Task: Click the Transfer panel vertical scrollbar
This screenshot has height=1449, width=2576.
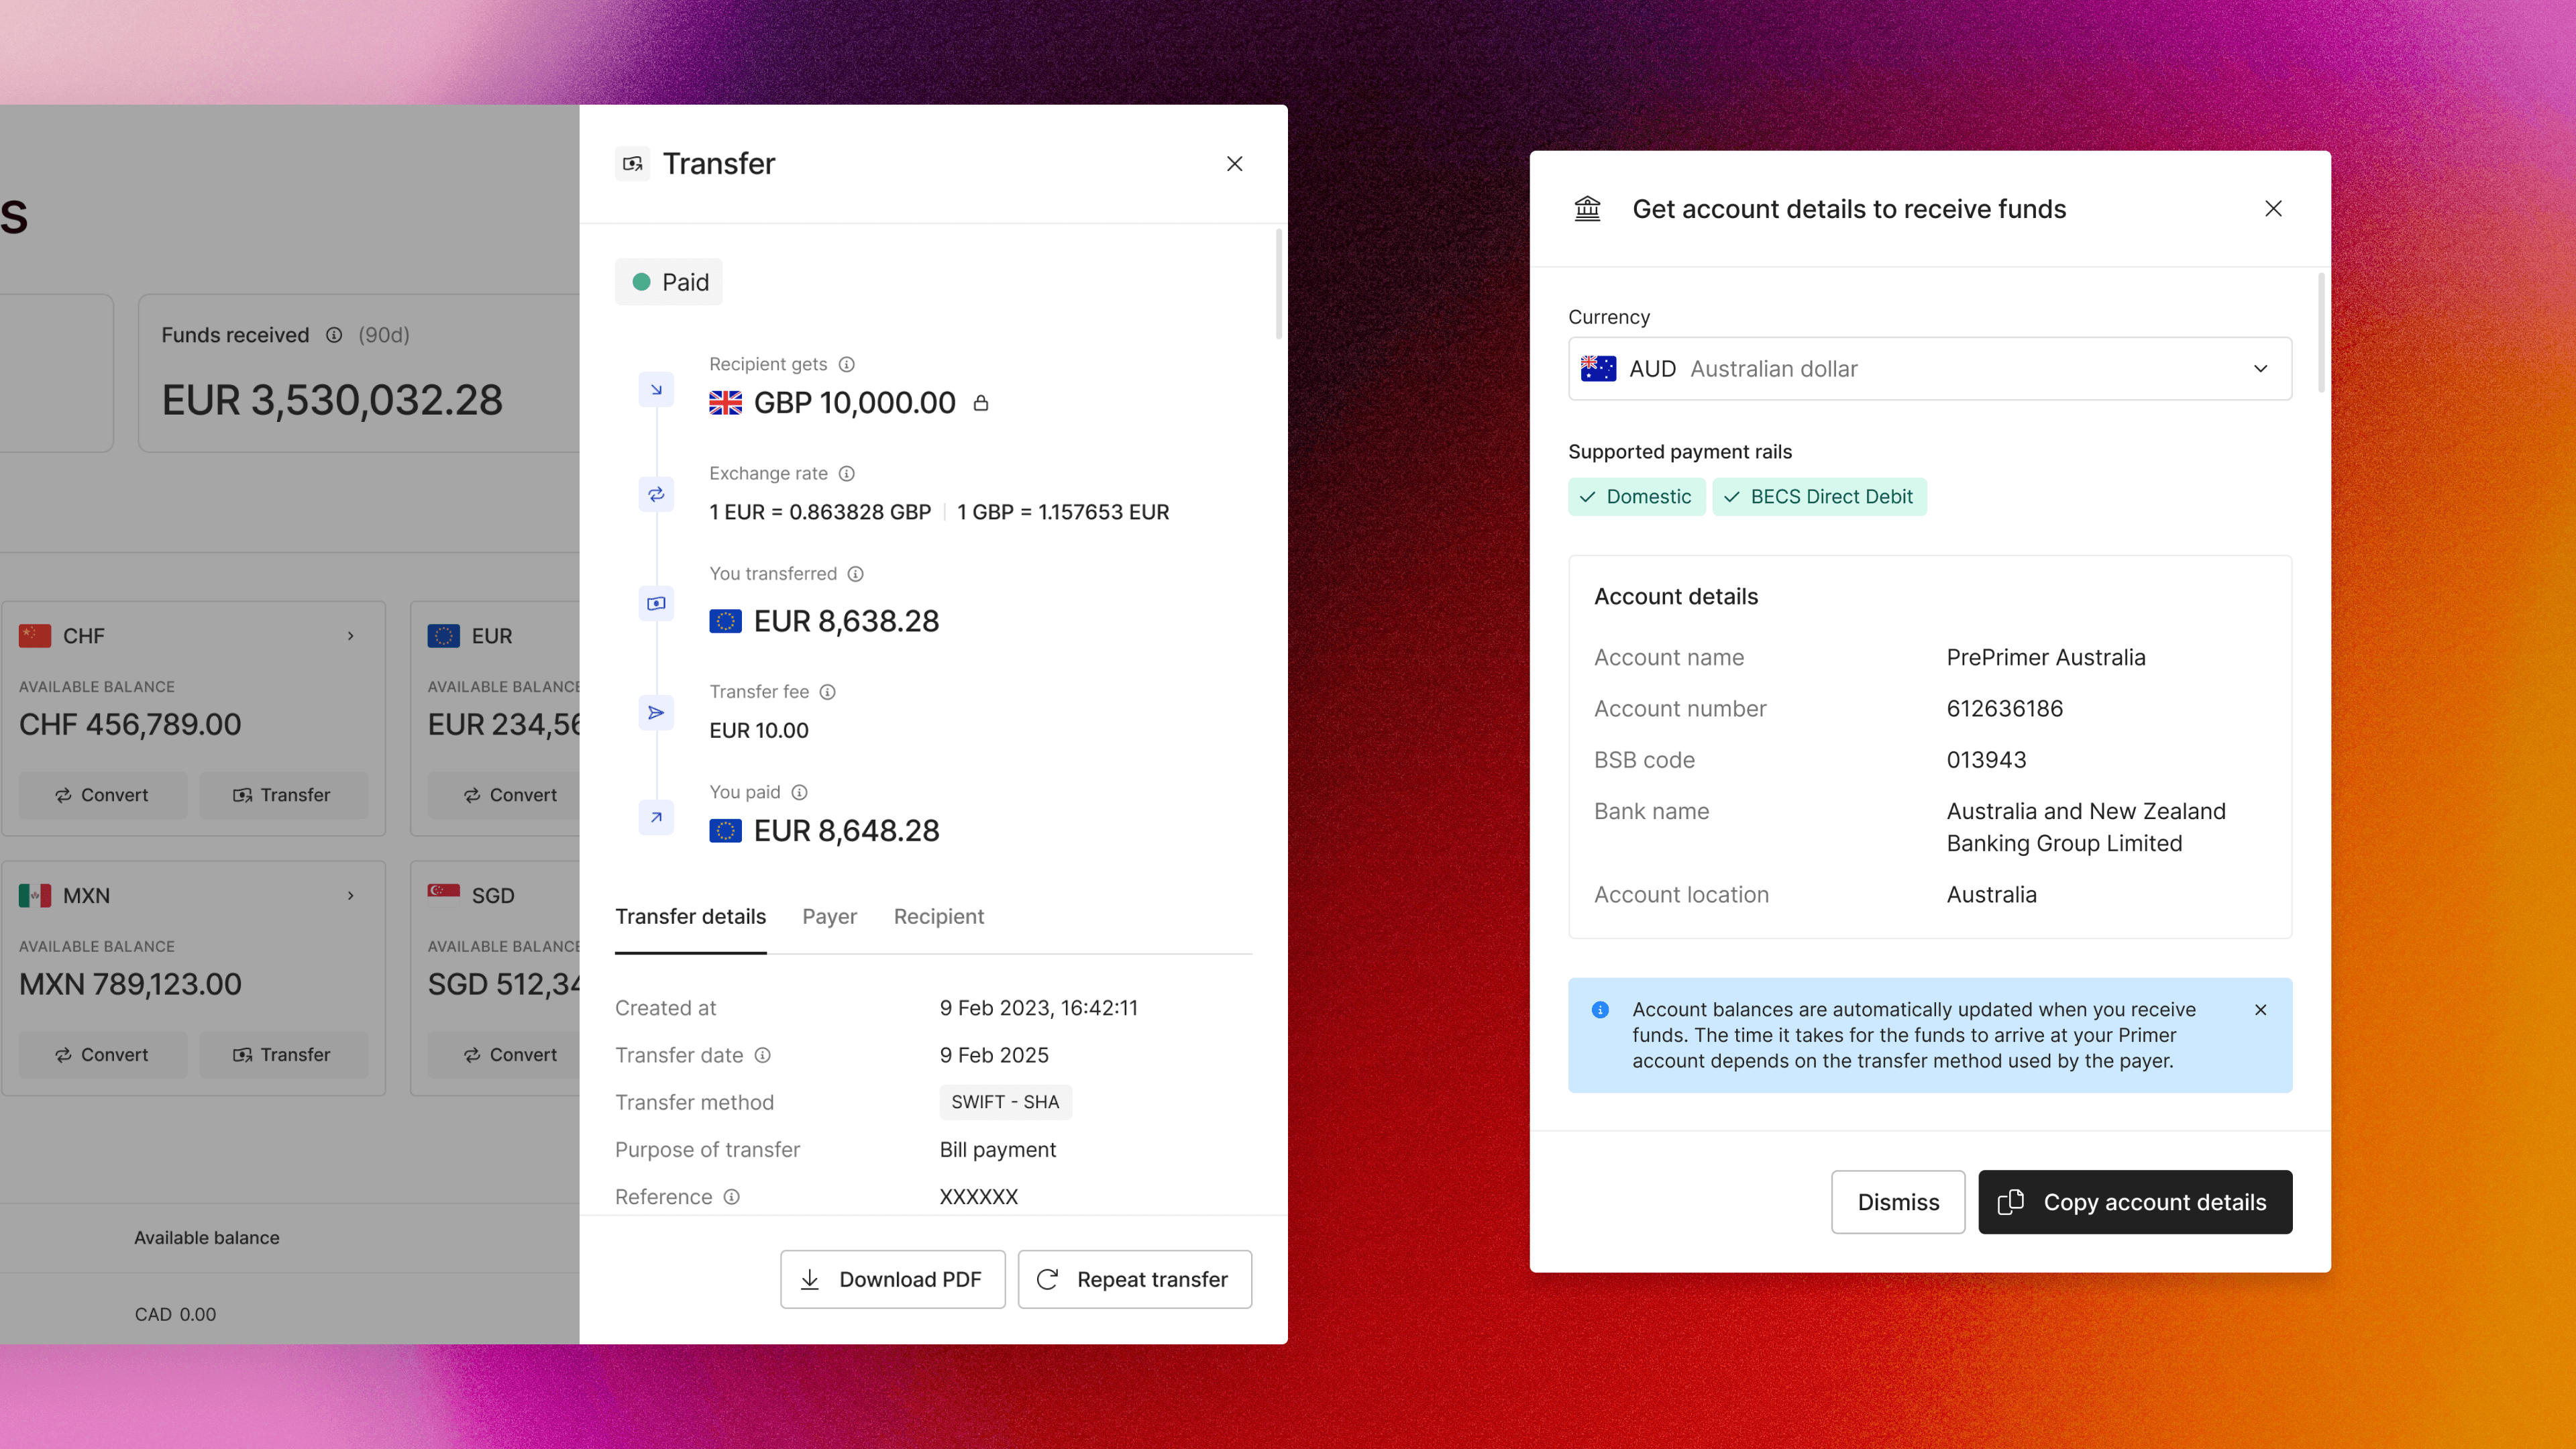Action: pos(1278,285)
